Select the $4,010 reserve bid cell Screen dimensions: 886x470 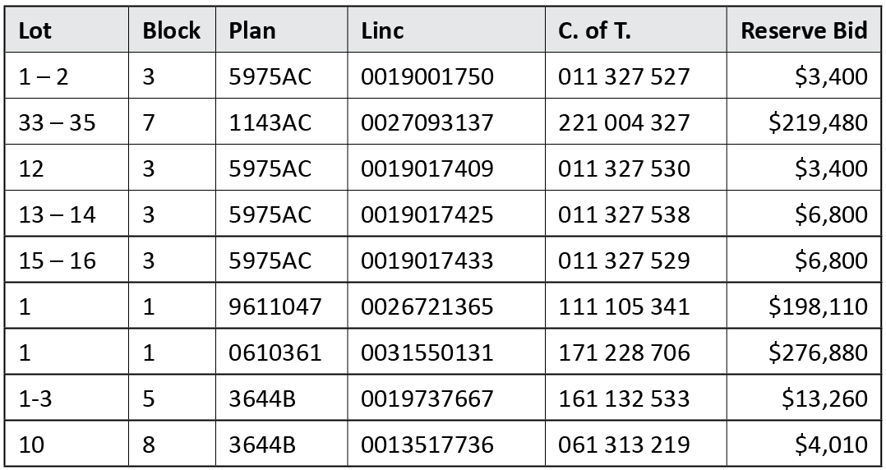tap(831, 445)
